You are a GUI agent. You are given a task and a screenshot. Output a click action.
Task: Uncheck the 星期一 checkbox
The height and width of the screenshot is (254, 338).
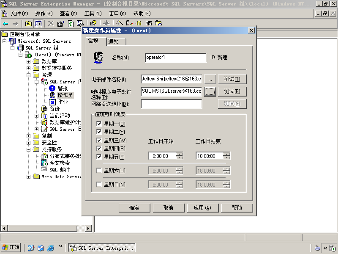[x=99, y=124]
